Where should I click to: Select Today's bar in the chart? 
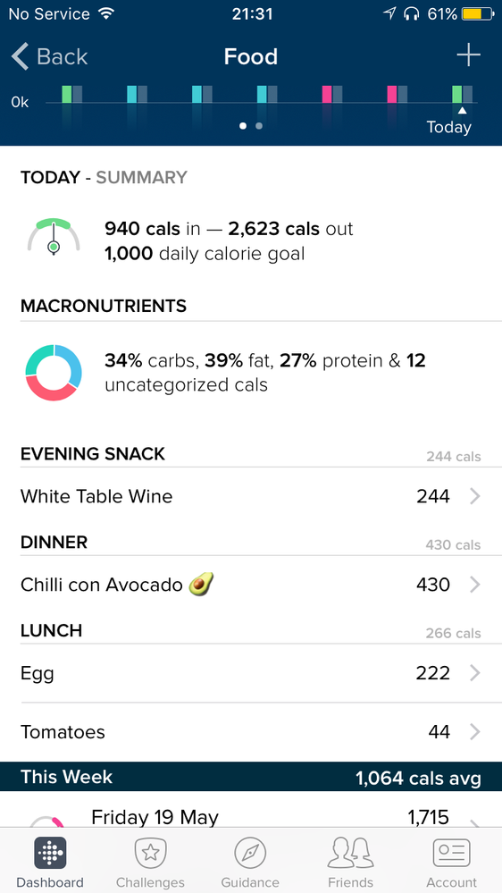click(x=462, y=95)
